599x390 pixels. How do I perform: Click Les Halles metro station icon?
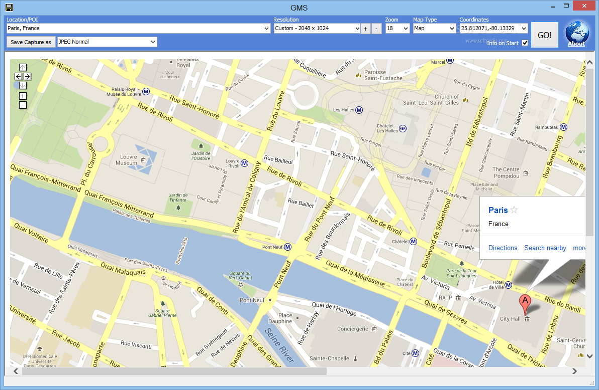click(359, 110)
